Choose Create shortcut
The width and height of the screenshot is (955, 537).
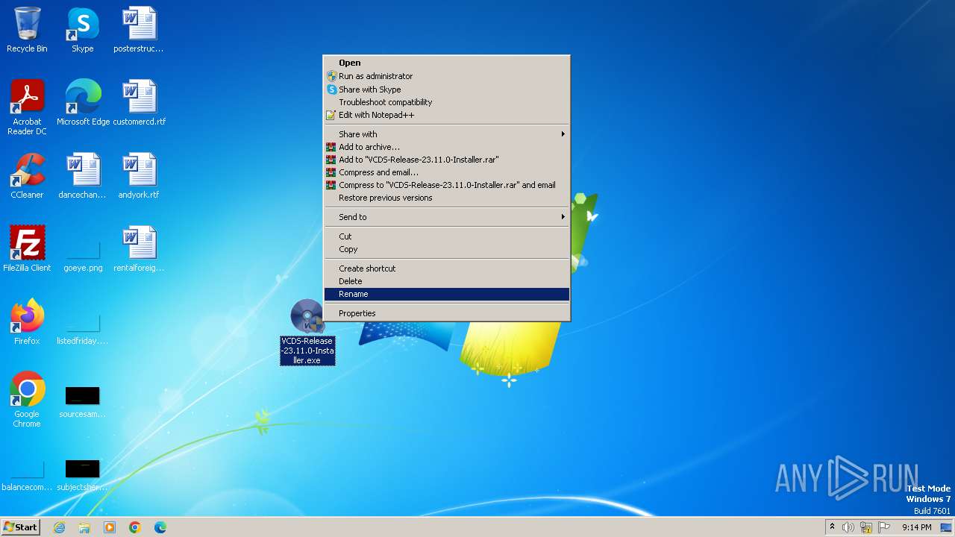coord(447,268)
